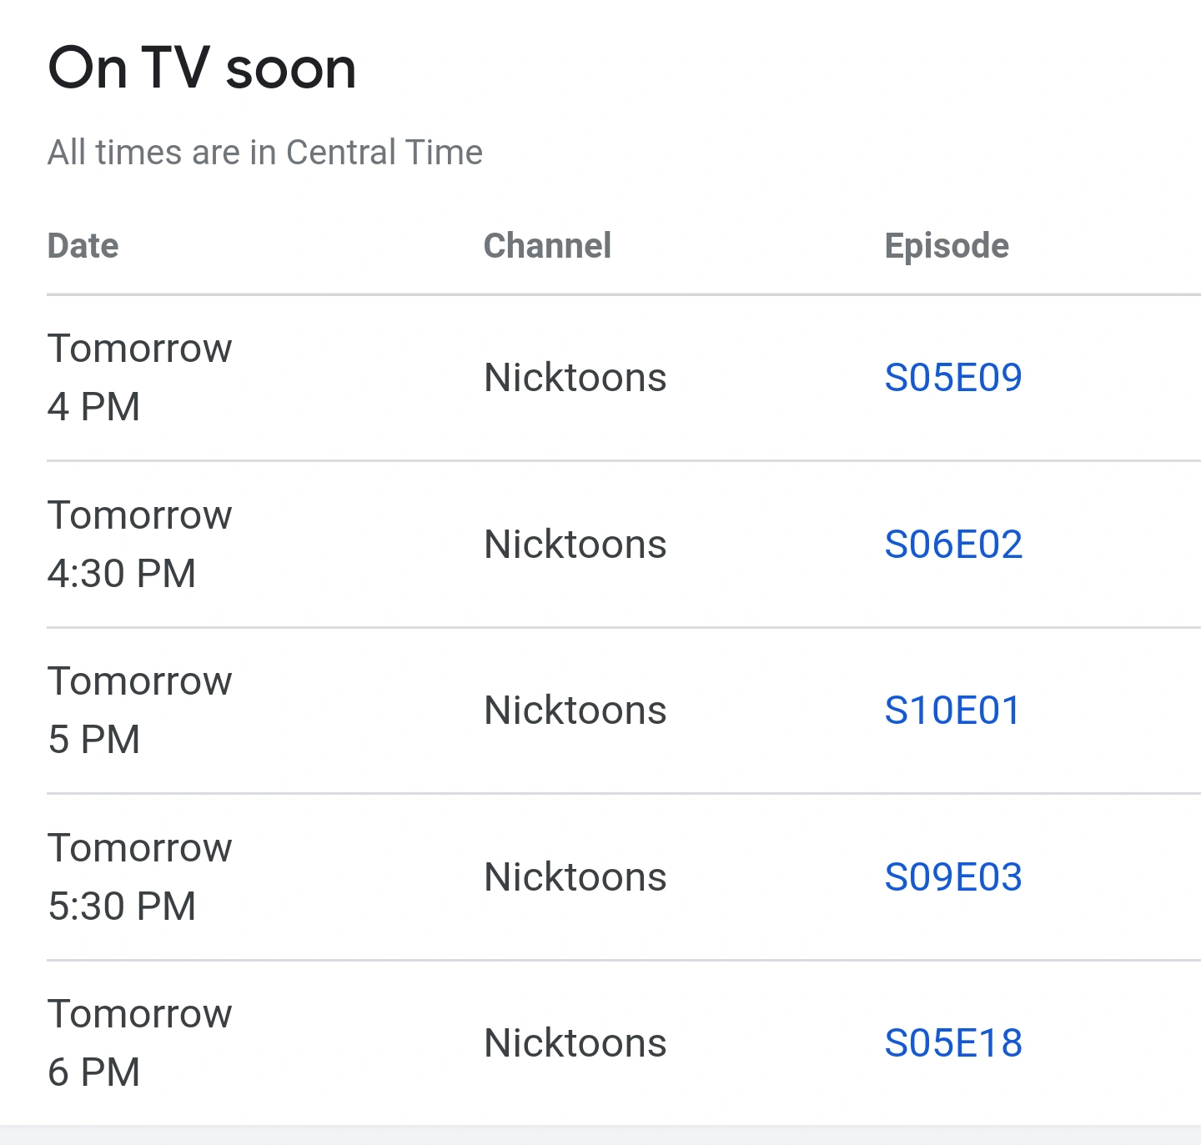Screen dimensions: 1201x1145
Task: Select the Tomorrow 4:30 PM date cell
Action: 139,545
